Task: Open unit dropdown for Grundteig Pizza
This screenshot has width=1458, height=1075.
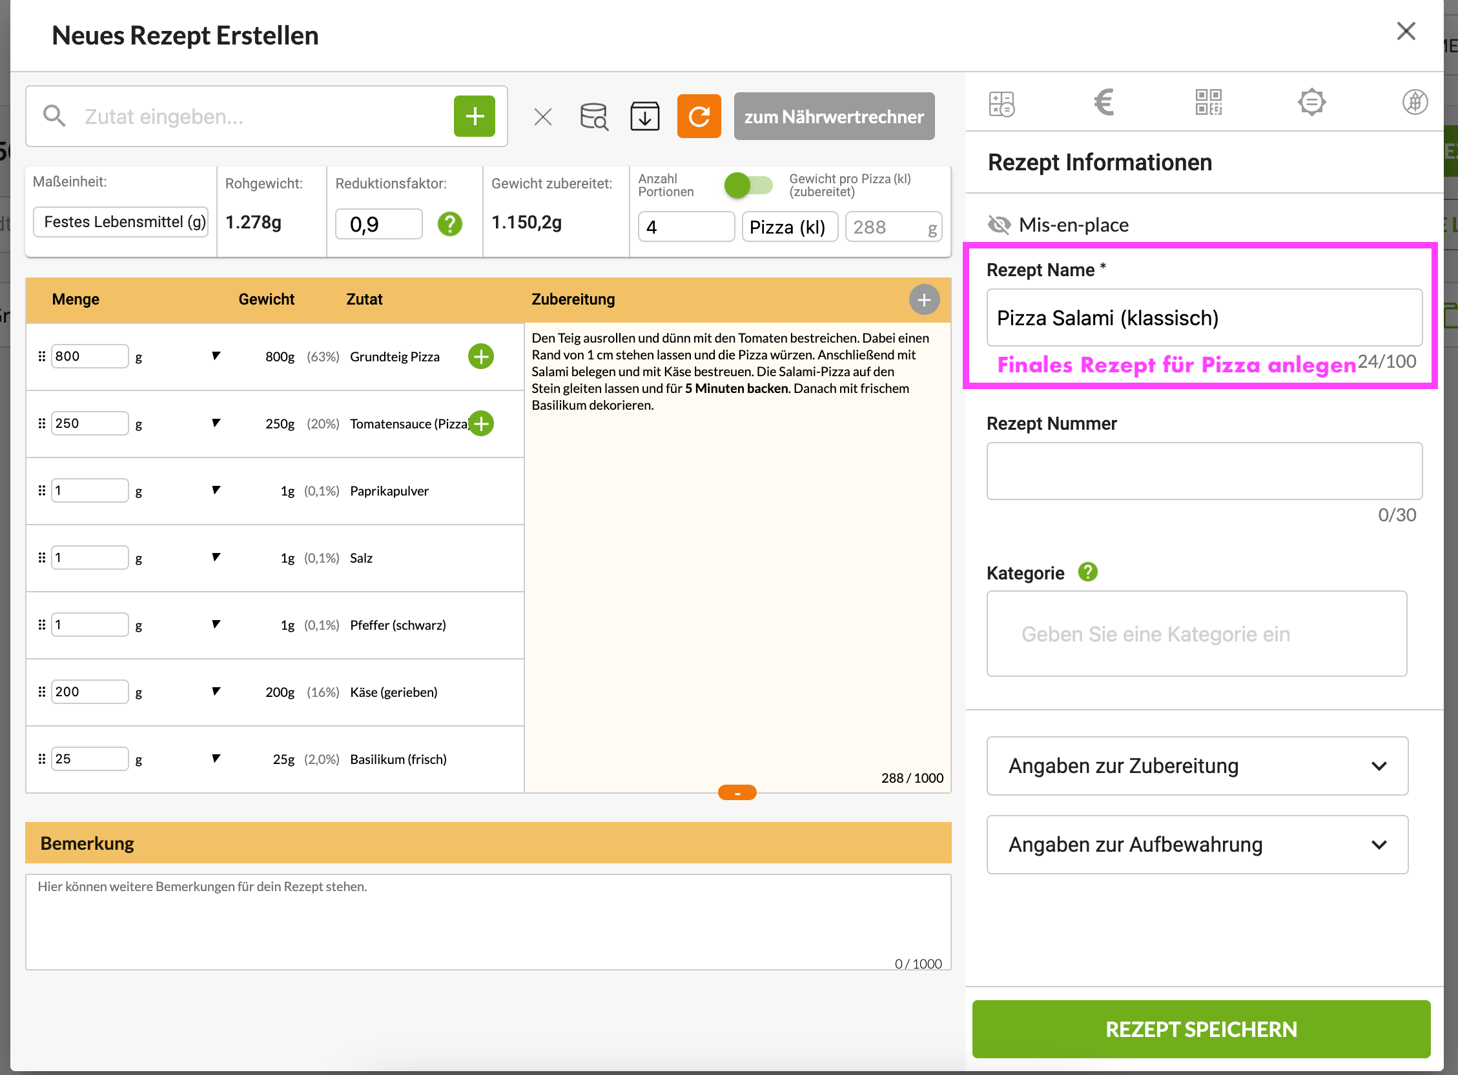Action: tap(216, 356)
